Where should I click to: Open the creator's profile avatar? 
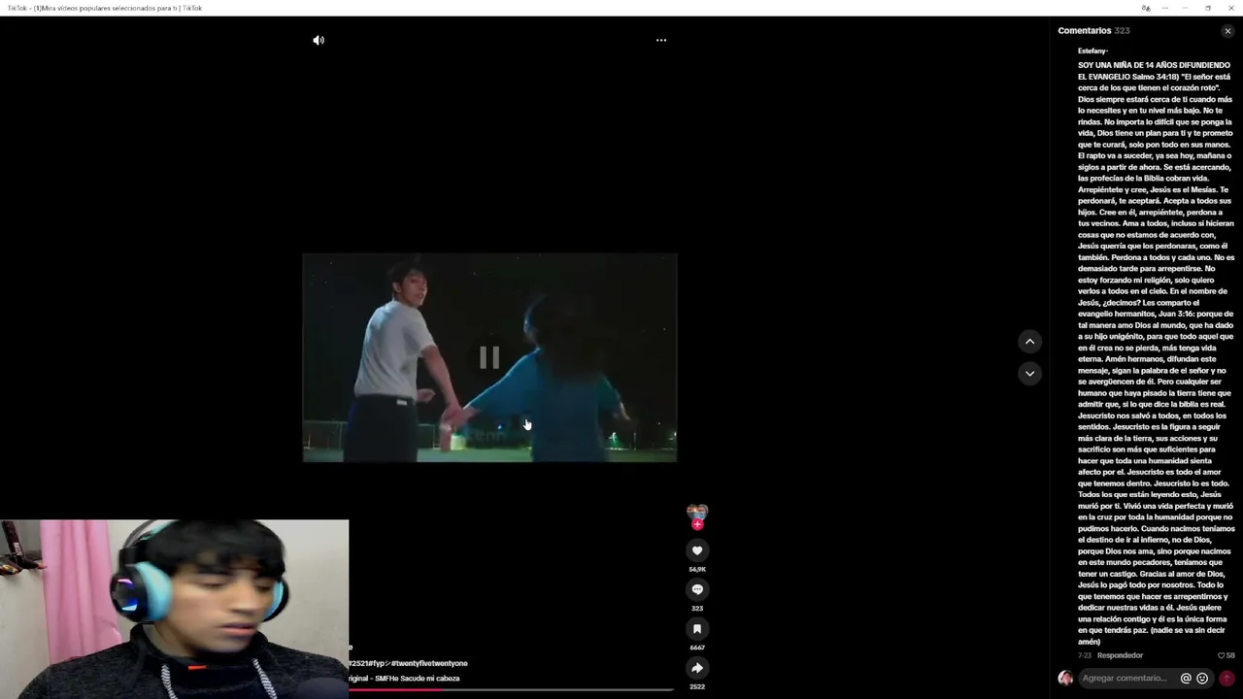[x=697, y=512]
